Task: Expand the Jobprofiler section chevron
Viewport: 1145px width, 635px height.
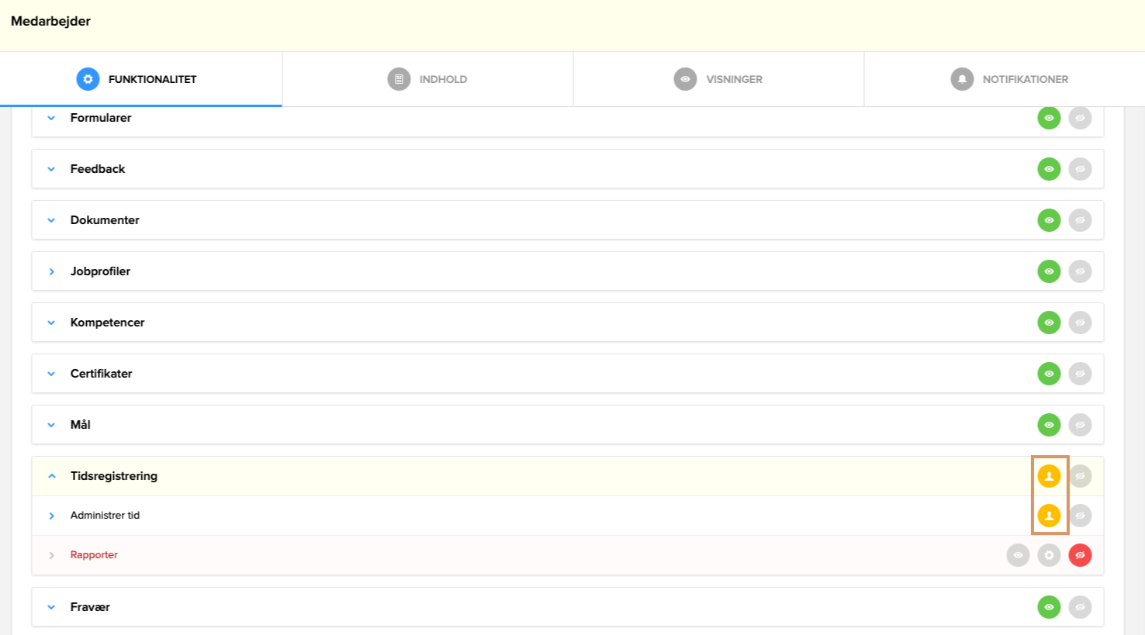Action: [52, 271]
